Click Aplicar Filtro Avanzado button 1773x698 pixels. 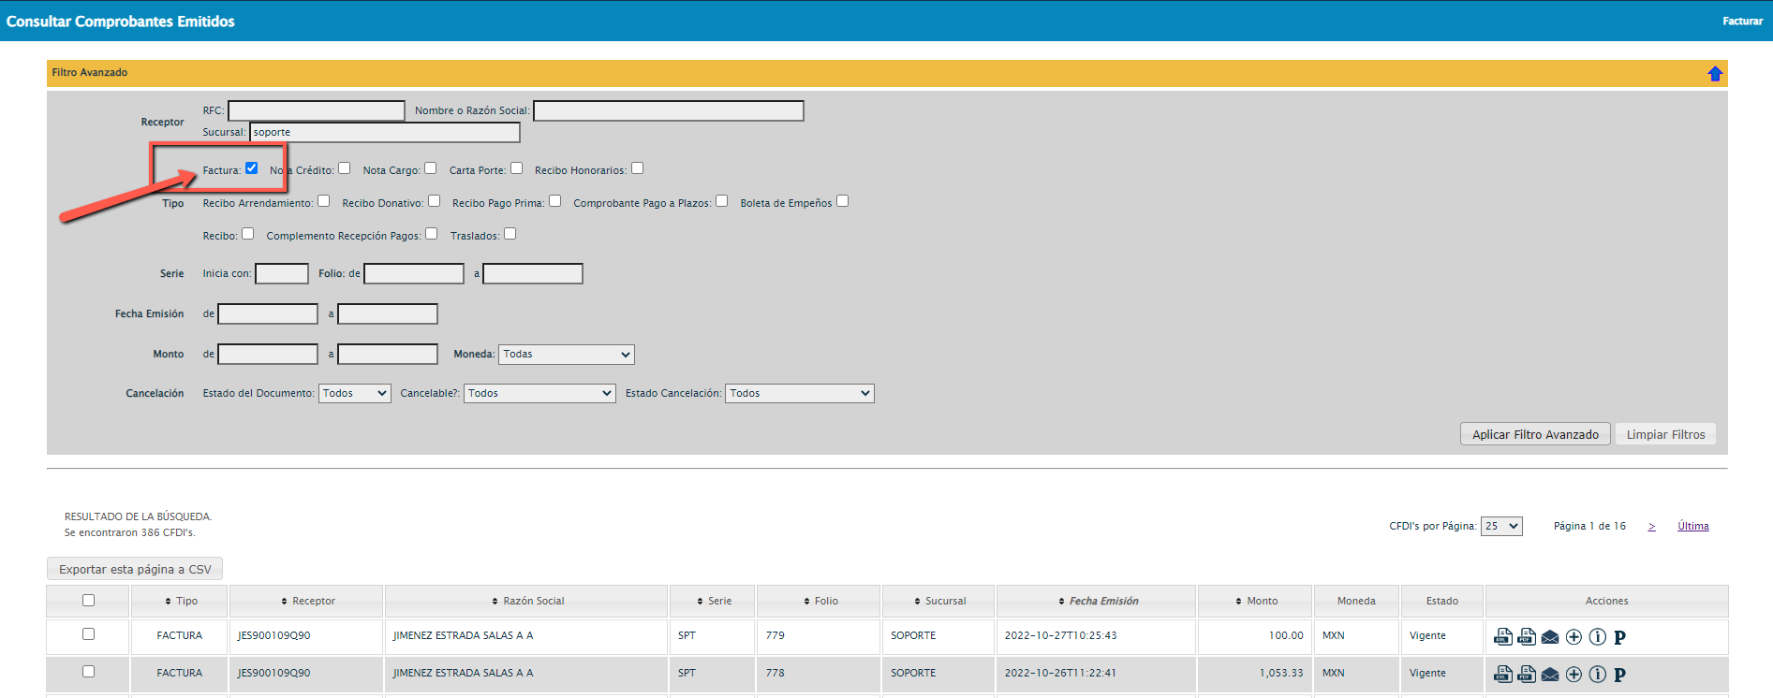[x=1535, y=434]
